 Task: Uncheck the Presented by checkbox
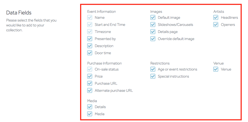click(90, 39)
